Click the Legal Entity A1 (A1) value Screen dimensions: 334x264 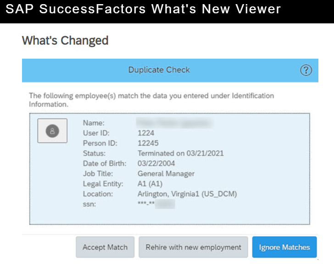[150, 184]
